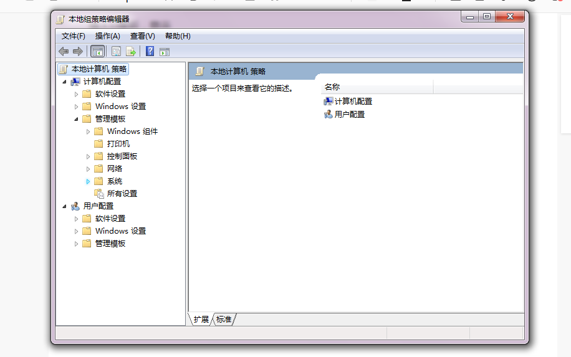Screen dimensions: 571x357
Task: Select 系统 label in tree
Action: tap(114, 181)
